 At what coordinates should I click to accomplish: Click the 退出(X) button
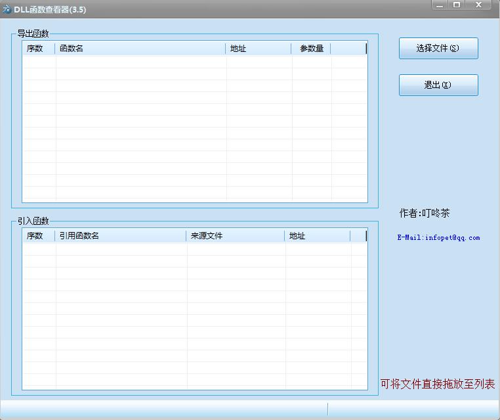438,85
